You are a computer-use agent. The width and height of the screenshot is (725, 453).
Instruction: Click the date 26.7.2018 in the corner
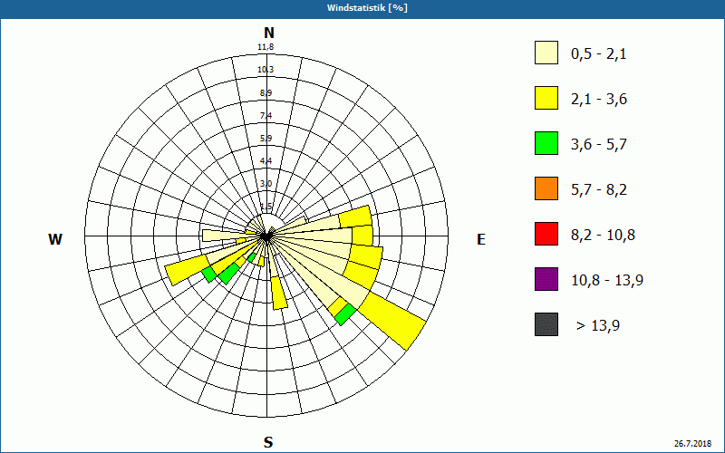692,443
